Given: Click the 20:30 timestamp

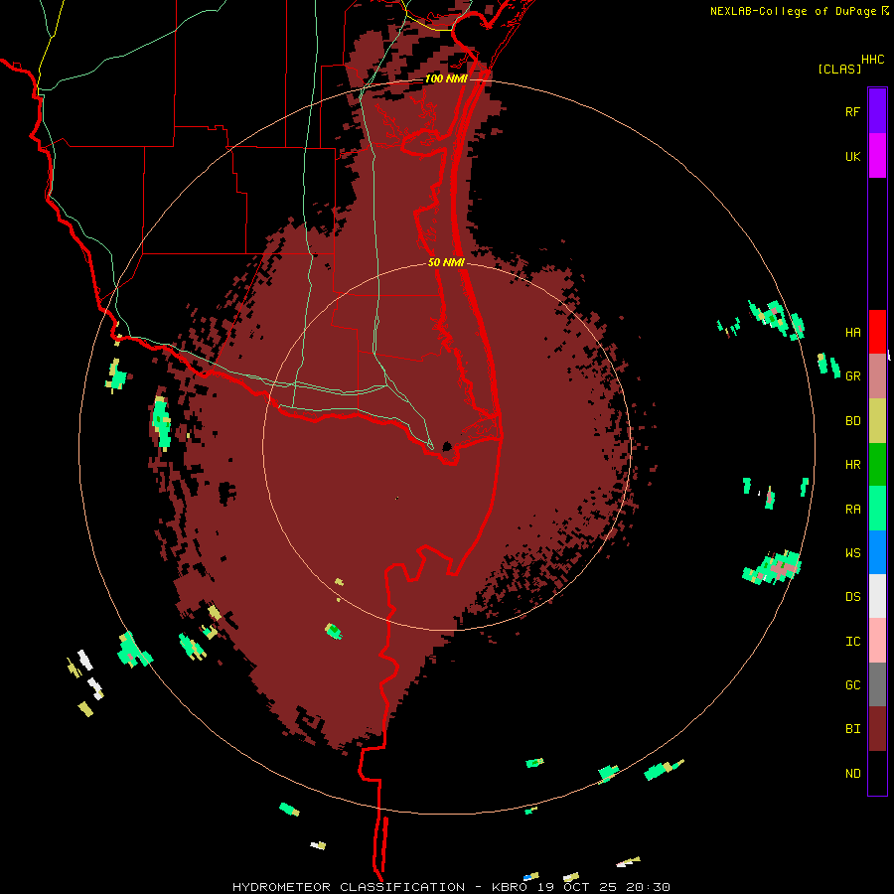Looking at the screenshot, I should [x=650, y=887].
